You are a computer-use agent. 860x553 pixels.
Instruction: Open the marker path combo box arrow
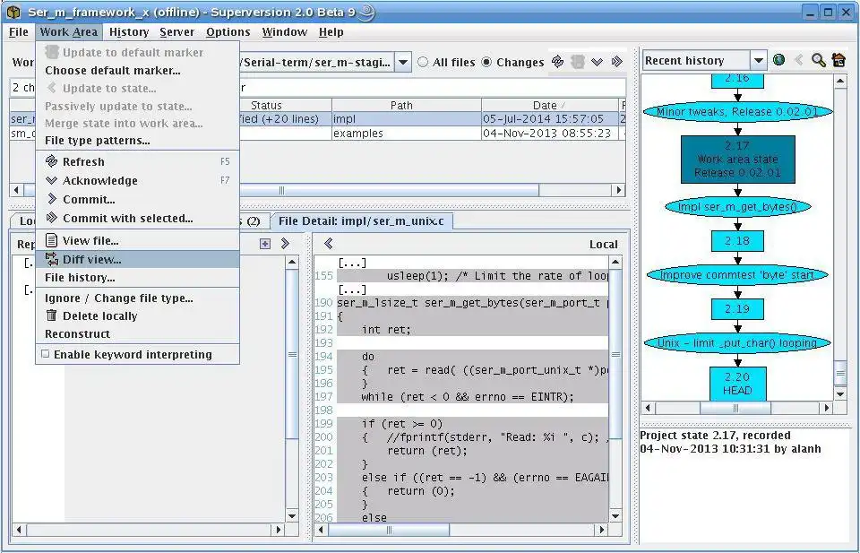[403, 62]
